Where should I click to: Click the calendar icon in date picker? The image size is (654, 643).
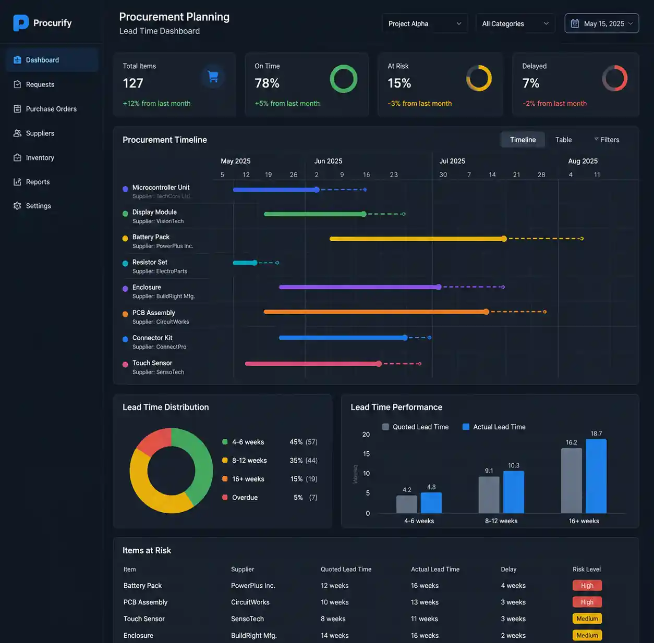click(575, 23)
